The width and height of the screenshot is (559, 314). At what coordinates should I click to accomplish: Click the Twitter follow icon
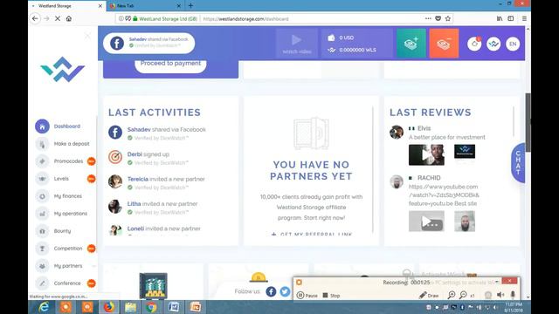click(x=285, y=291)
